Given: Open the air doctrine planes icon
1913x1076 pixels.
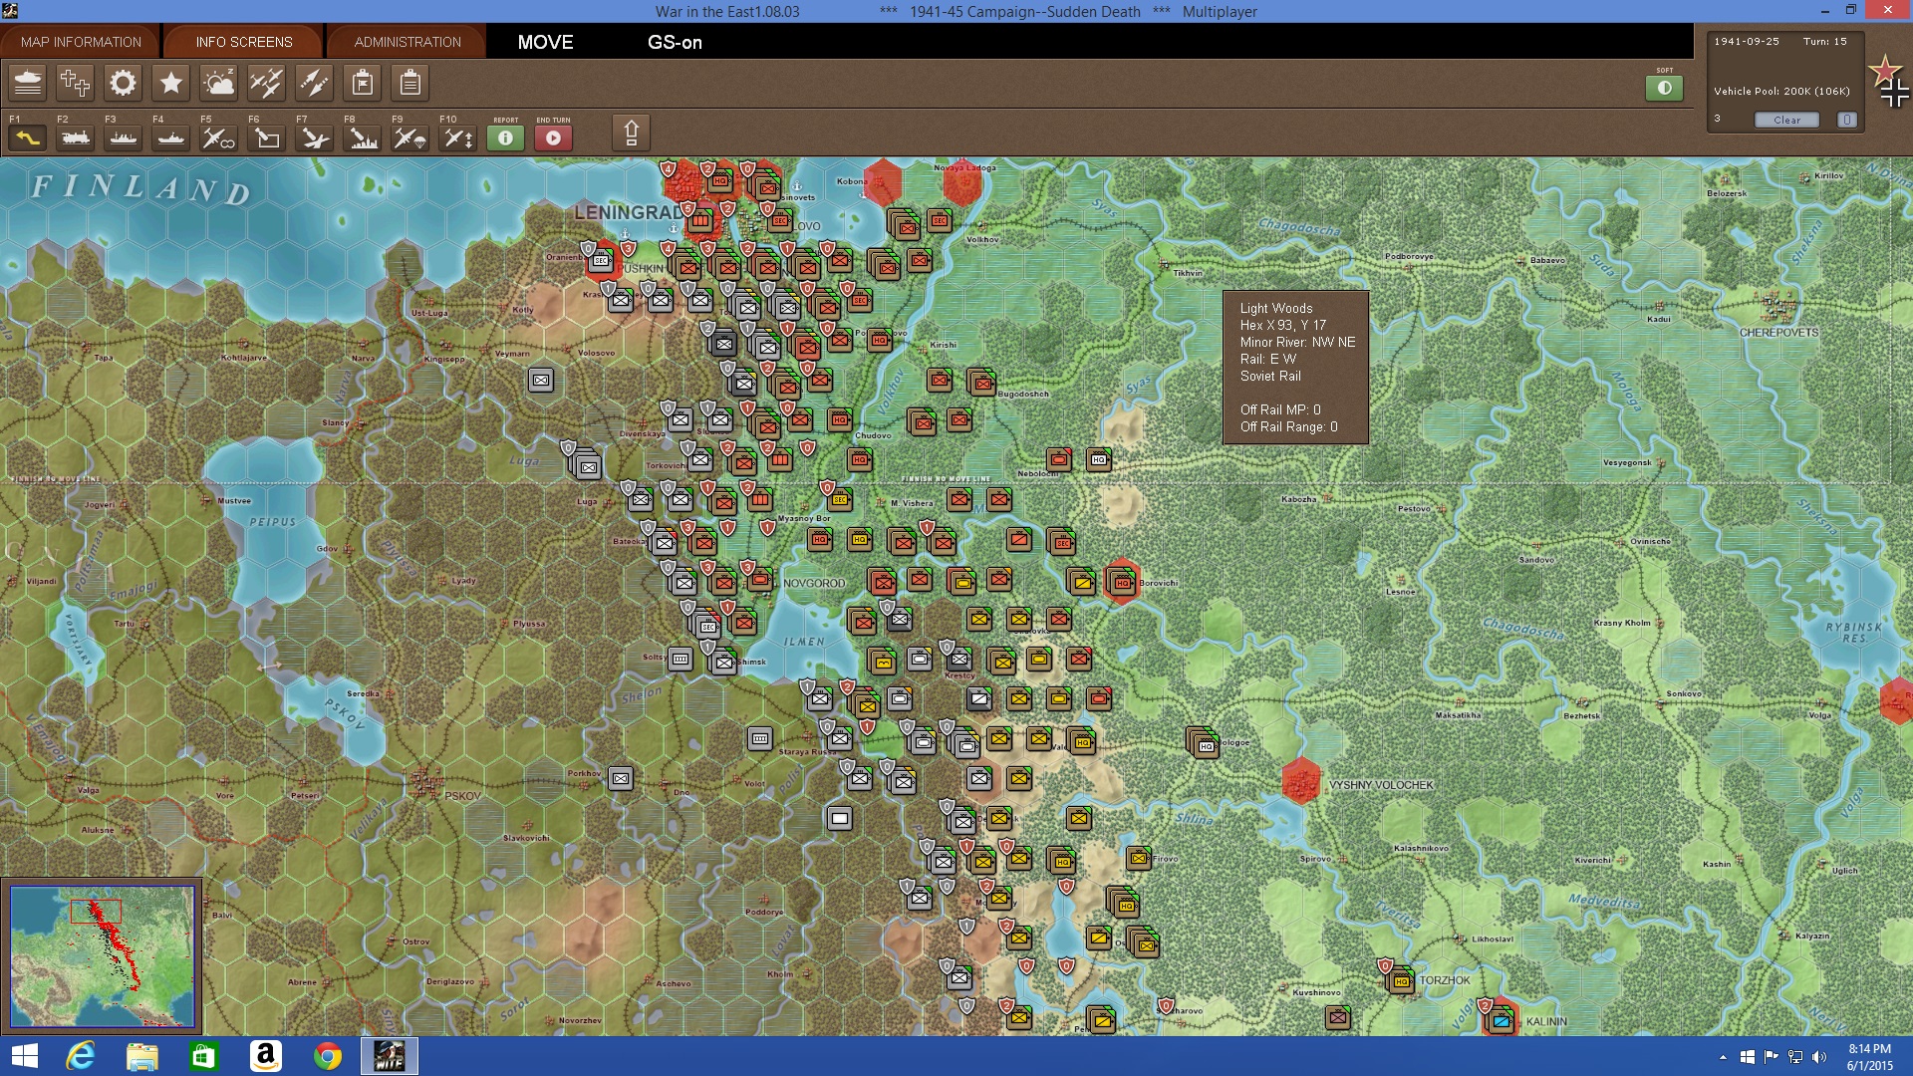Looking at the screenshot, I should click(266, 83).
